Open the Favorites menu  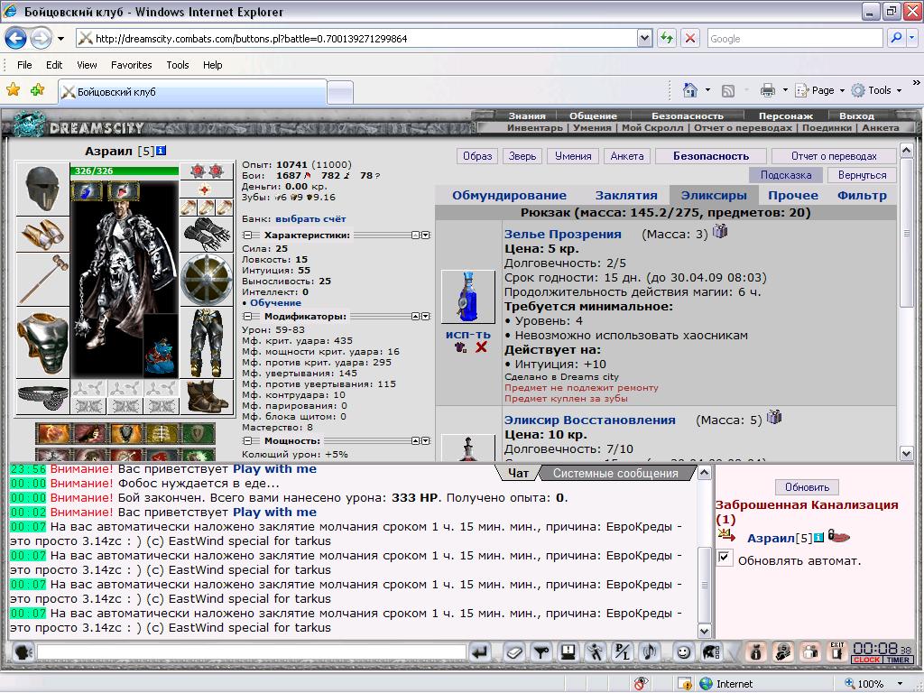[131, 65]
